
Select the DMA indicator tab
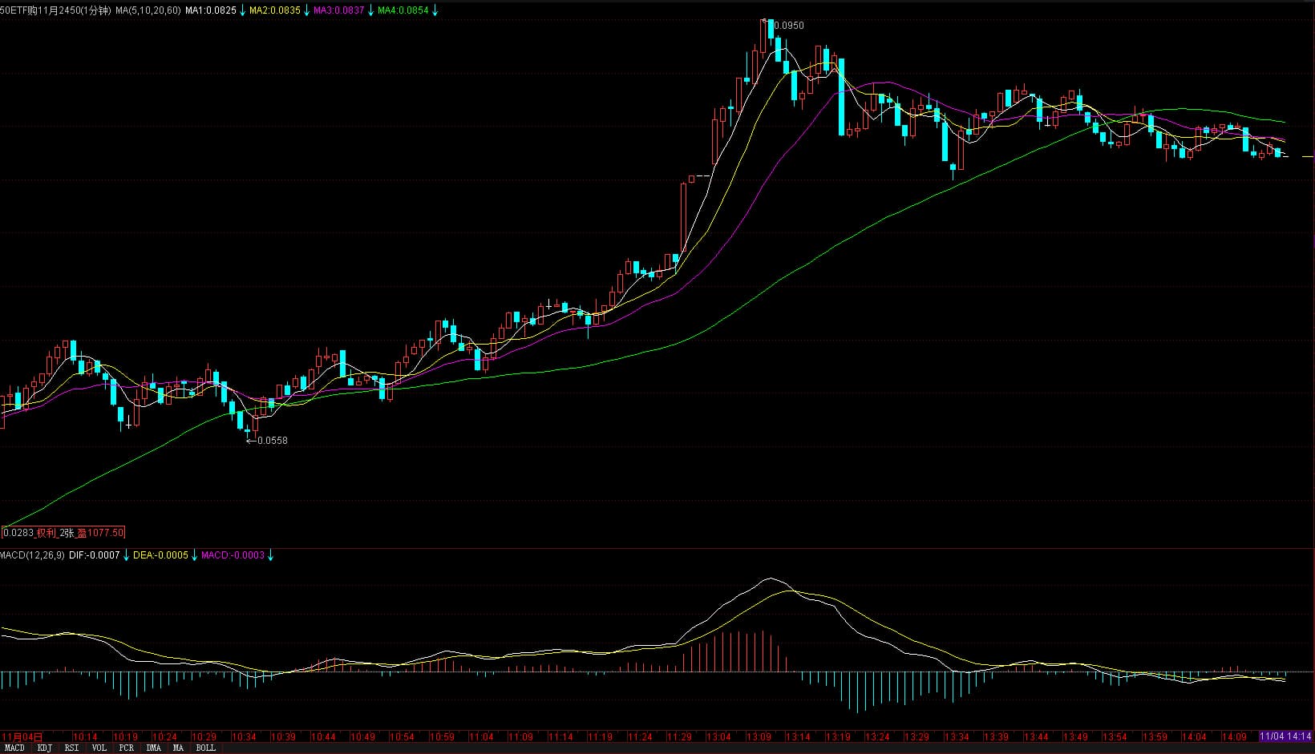click(x=153, y=748)
